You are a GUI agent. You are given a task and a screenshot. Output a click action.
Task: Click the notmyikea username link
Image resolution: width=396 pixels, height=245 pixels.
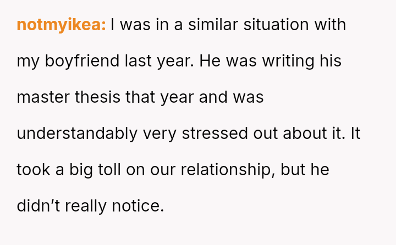point(61,25)
